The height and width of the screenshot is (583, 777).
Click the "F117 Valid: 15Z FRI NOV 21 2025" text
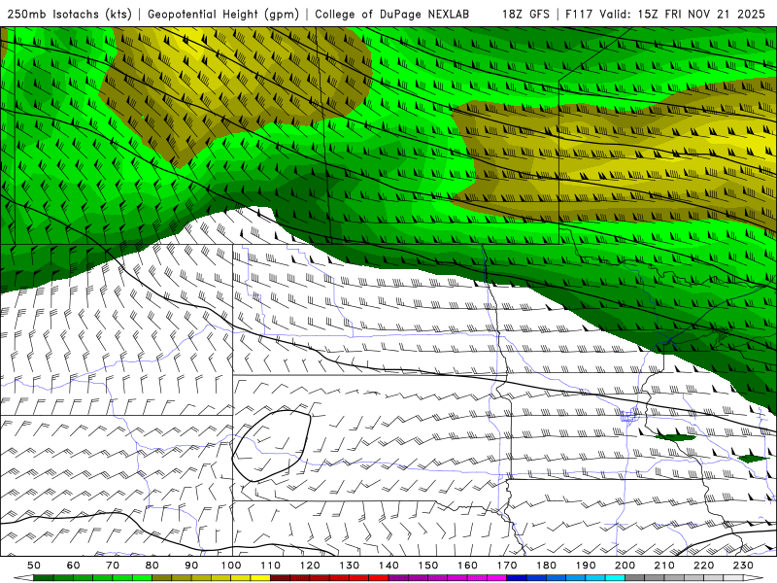(665, 15)
